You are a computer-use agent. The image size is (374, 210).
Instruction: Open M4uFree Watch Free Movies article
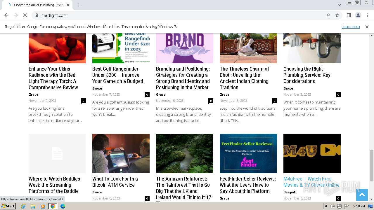311,182
